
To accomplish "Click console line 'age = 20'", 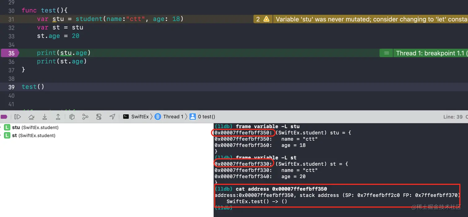I will (293, 177).
